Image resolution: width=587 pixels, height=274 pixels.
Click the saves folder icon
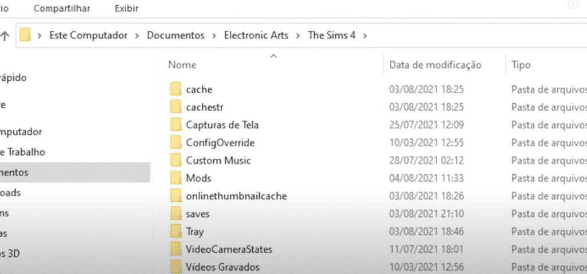175,214
